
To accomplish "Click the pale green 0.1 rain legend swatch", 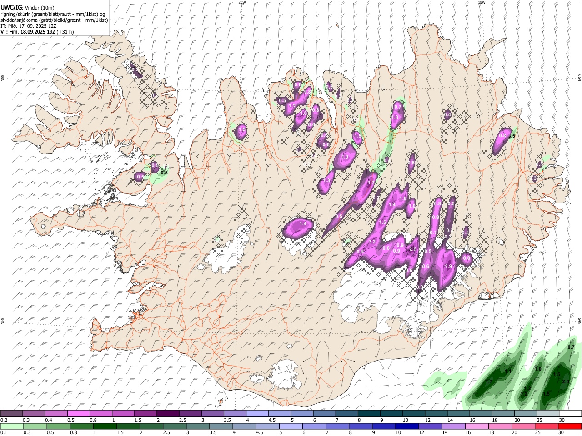I will click(11, 426).
